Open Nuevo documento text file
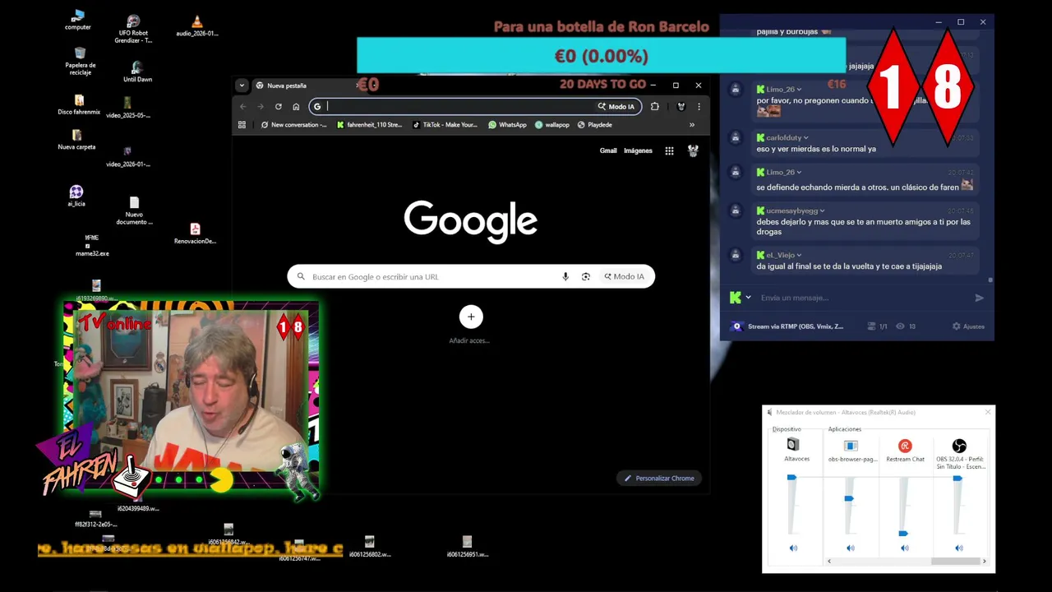The width and height of the screenshot is (1052, 592). point(134,210)
